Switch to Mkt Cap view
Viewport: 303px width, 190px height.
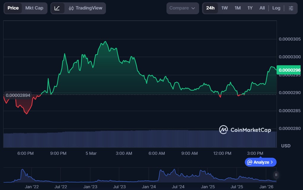pyautogui.click(x=34, y=8)
